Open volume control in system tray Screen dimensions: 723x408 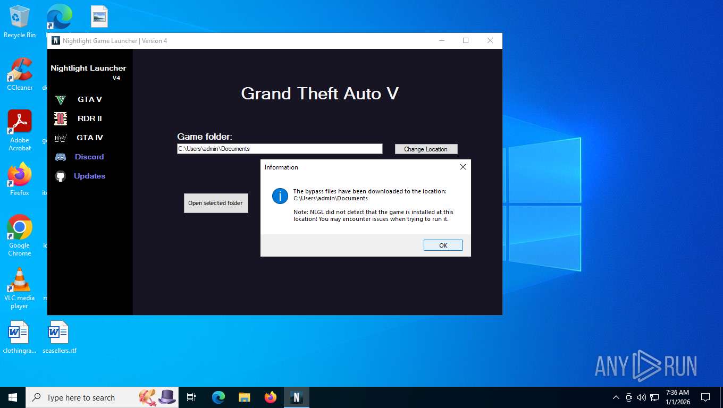coord(642,397)
